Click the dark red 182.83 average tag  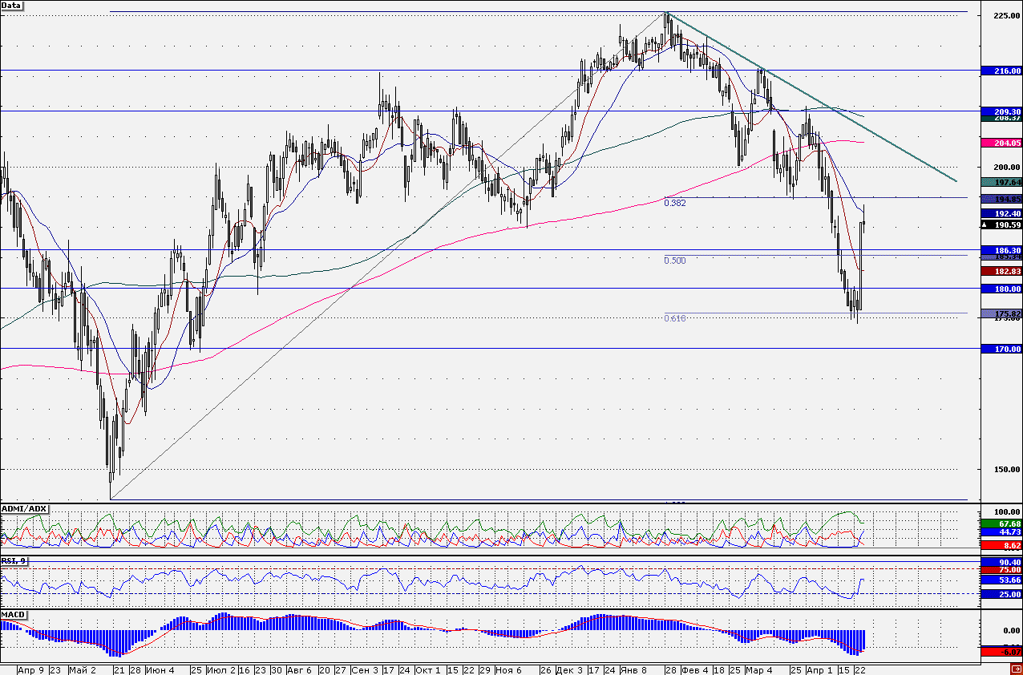[1001, 272]
